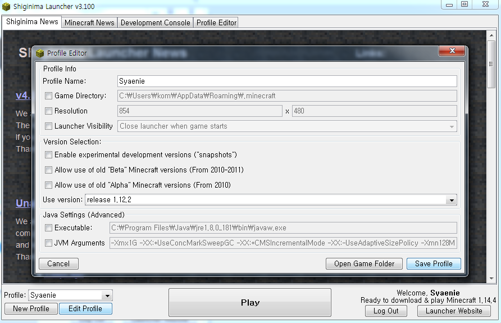Select the Profile Editor tab

tap(216, 22)
